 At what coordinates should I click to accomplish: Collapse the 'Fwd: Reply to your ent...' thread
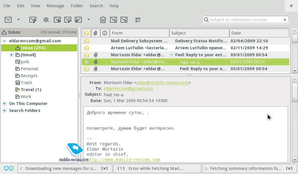(172, 55)
